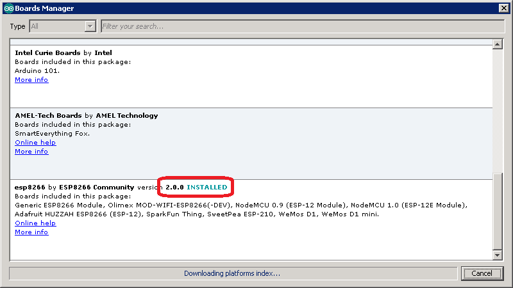This screenshot has height=288, width=513.
Task: Click the vertical scrollbar thumb
Action: [498, 211]
